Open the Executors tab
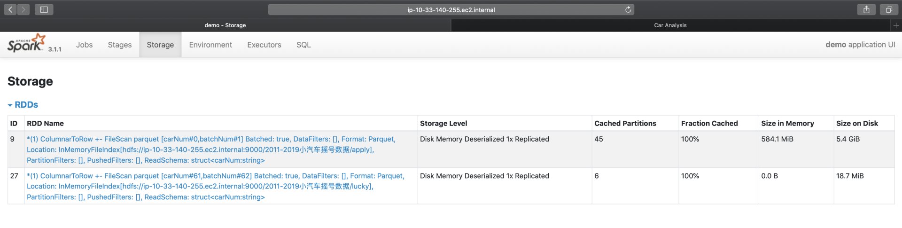902x228 pixels. point(264,45)
